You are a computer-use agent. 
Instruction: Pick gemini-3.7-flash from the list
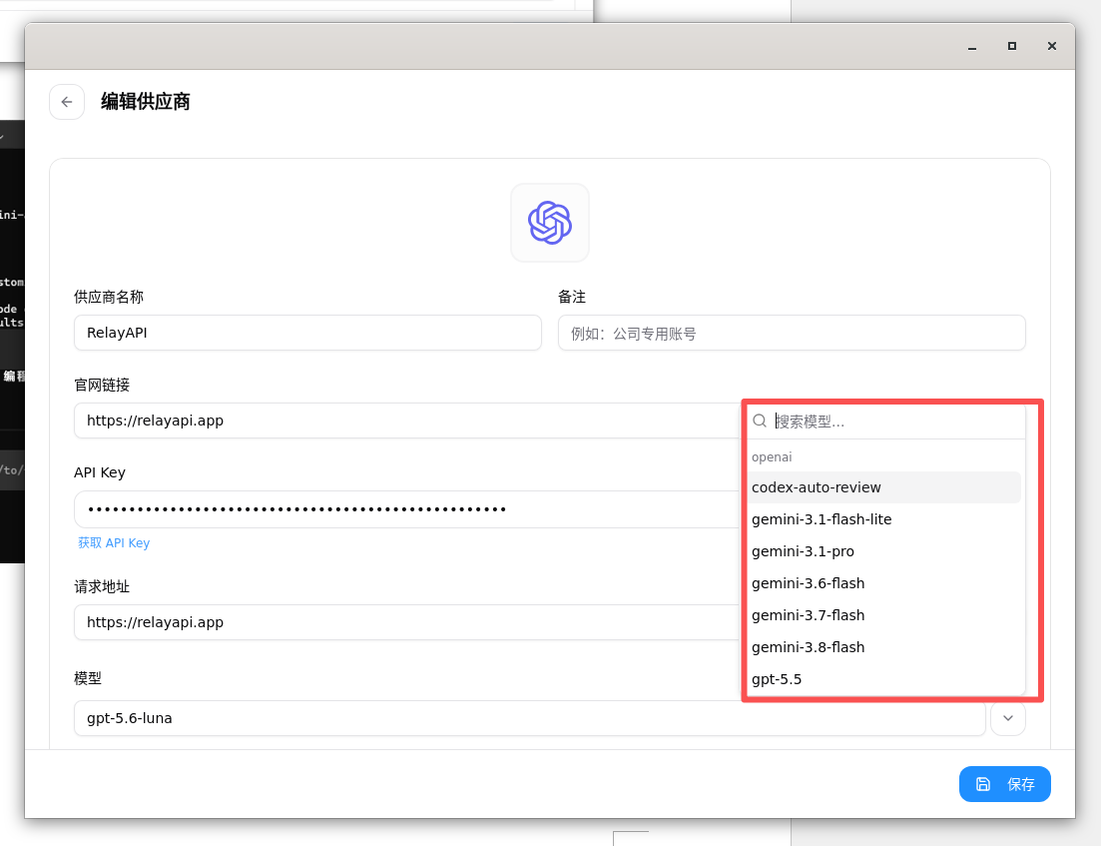(884, 615)
